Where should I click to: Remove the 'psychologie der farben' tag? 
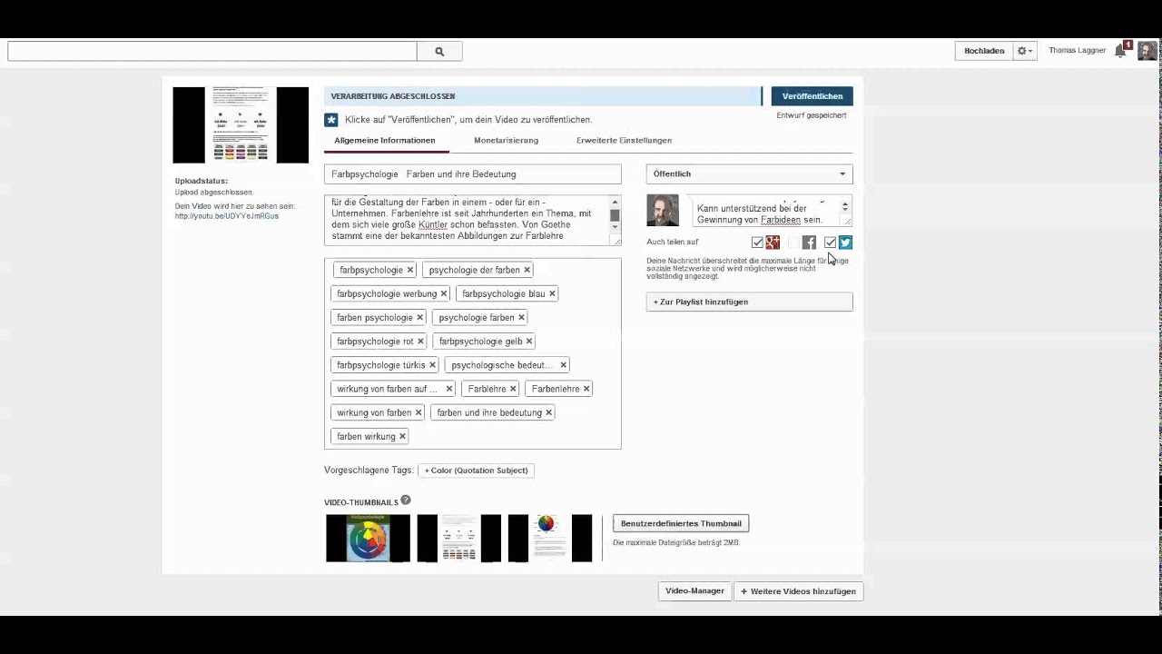pyautogui.click(x=527, y=270)
